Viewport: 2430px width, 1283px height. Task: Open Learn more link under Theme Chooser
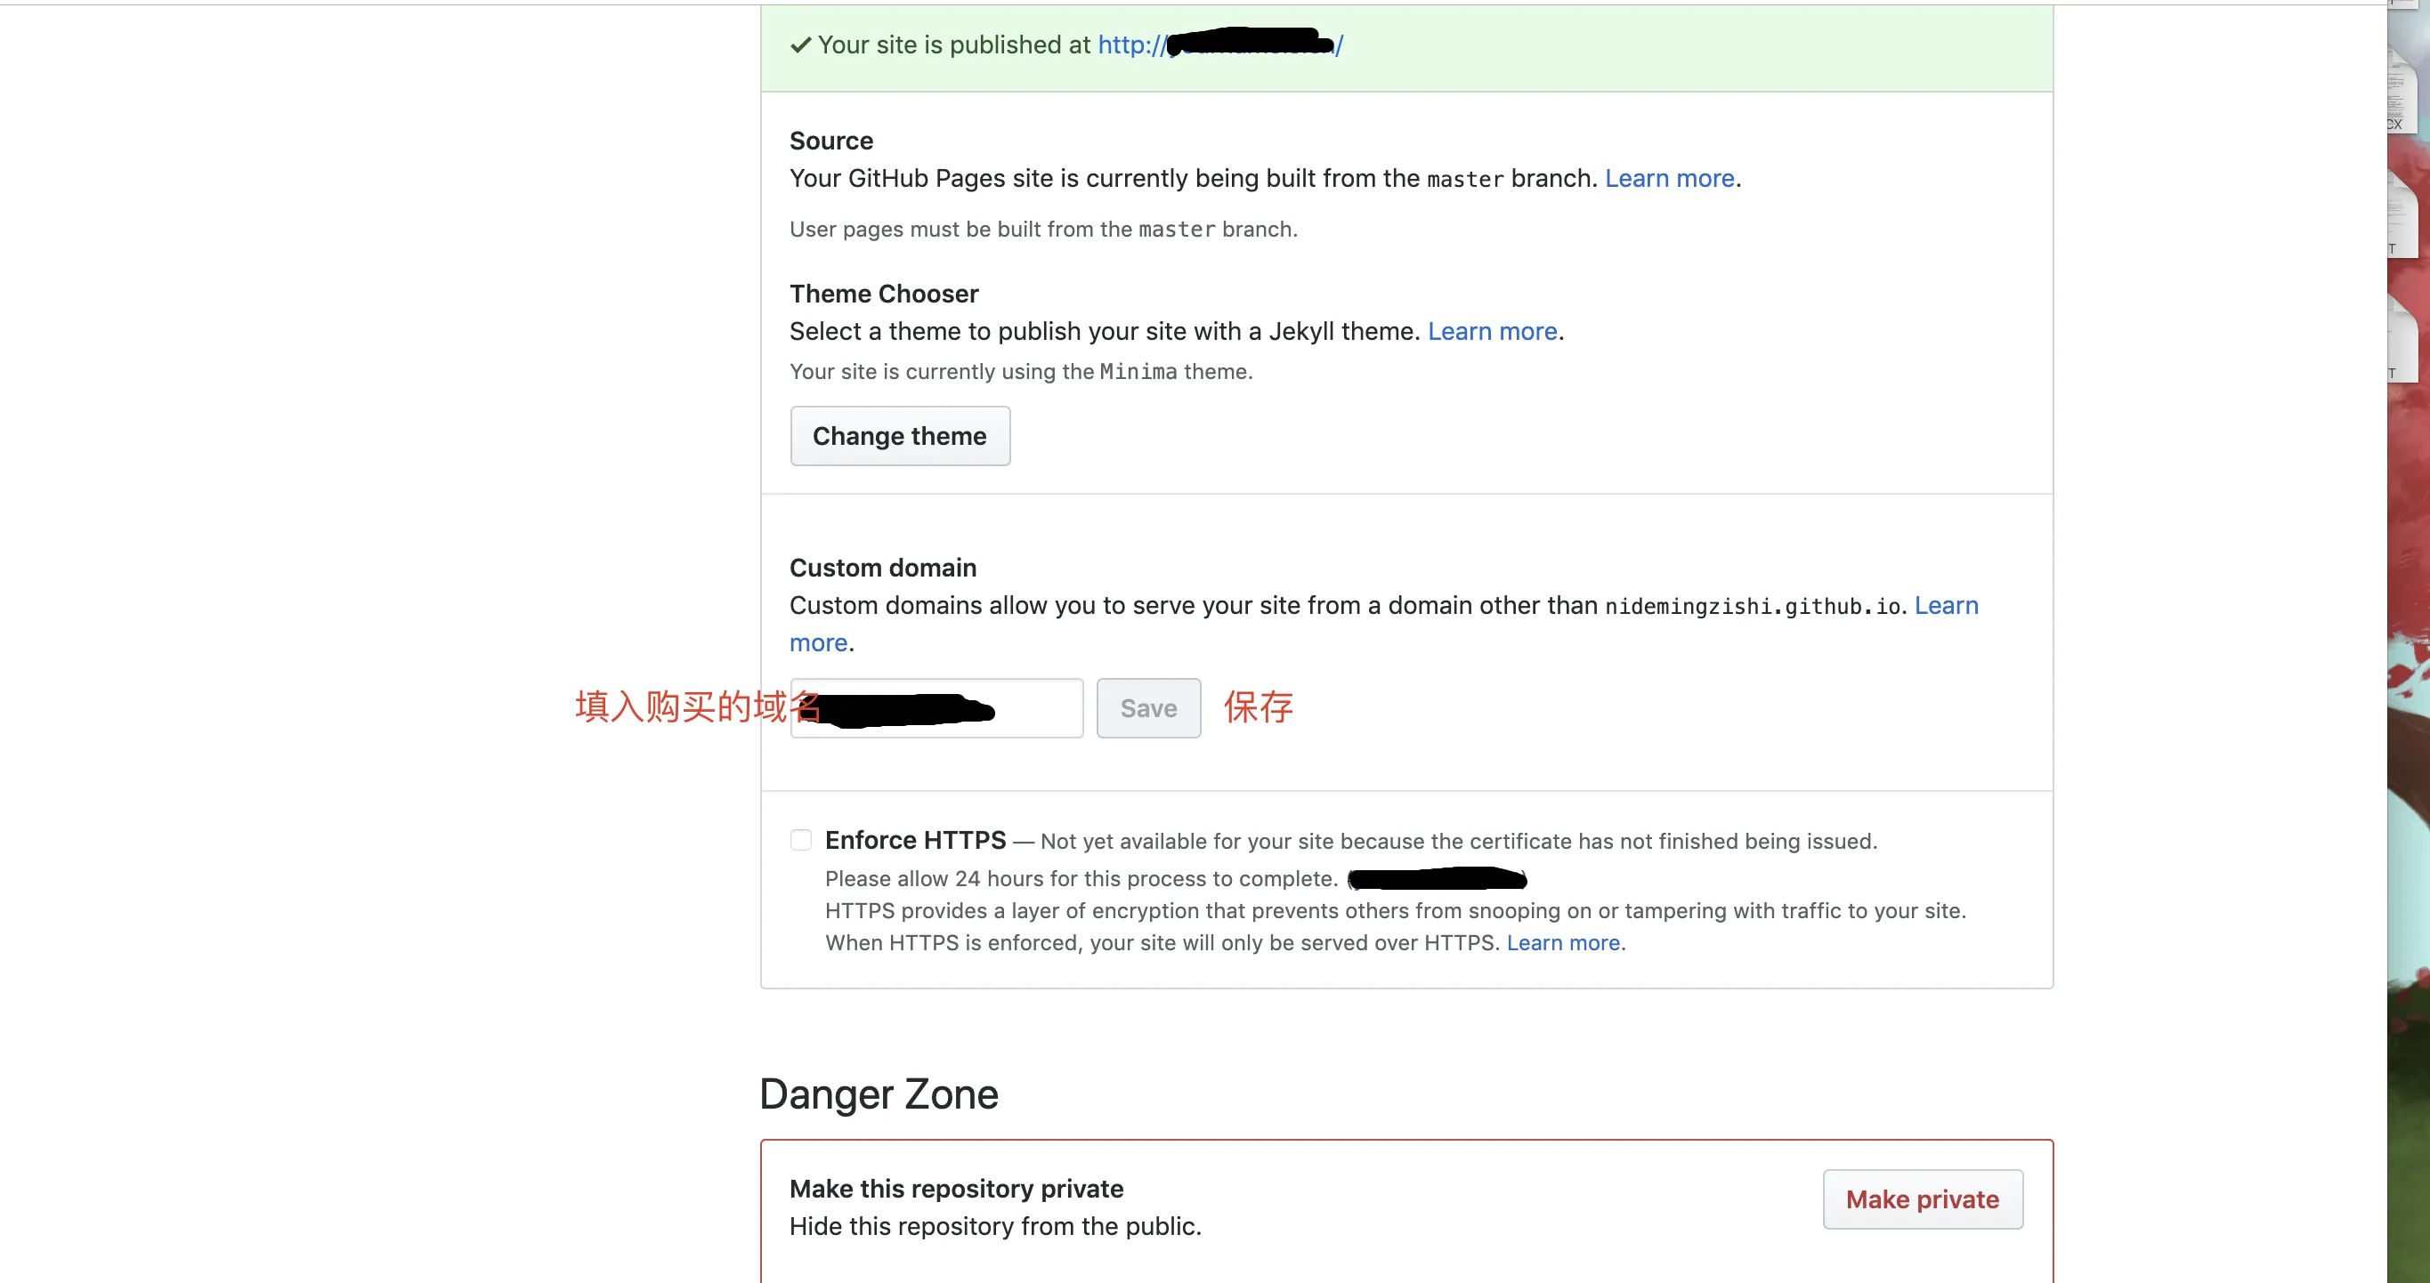1493,331
